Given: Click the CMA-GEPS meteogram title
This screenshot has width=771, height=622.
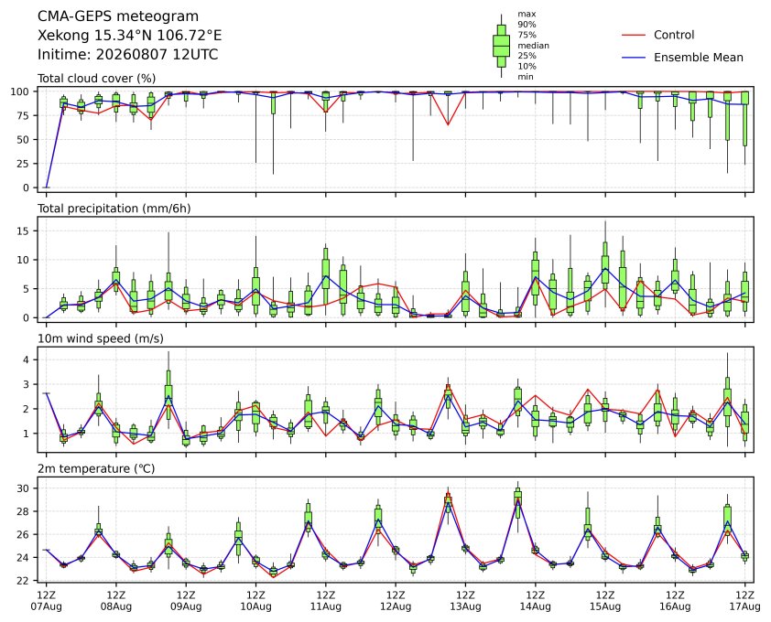Looking at the screenshot, I should 118,16.
